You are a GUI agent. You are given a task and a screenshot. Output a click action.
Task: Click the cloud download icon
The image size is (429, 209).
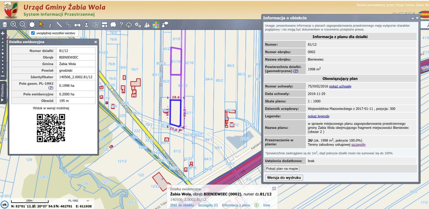tap(129, 24)
